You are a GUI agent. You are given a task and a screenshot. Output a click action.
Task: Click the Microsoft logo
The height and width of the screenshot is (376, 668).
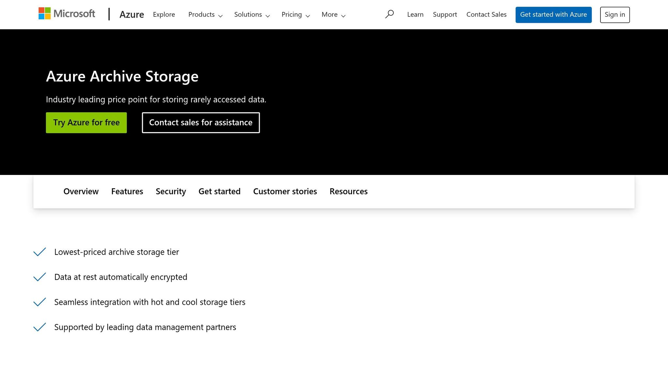(67, 14)
